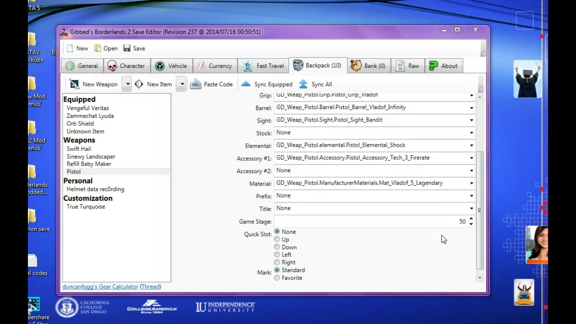Click the Open folder icon

click(x=98, y=48)
